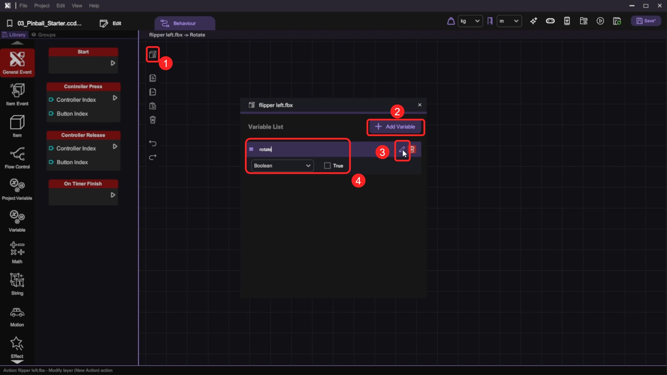
Task: Open the variable list panel icon
Action: [153, 55]
